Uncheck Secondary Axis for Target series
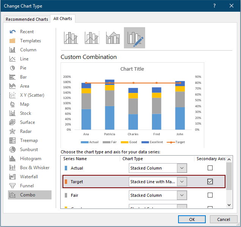241x227 pixels. click(x=210, y=182)
